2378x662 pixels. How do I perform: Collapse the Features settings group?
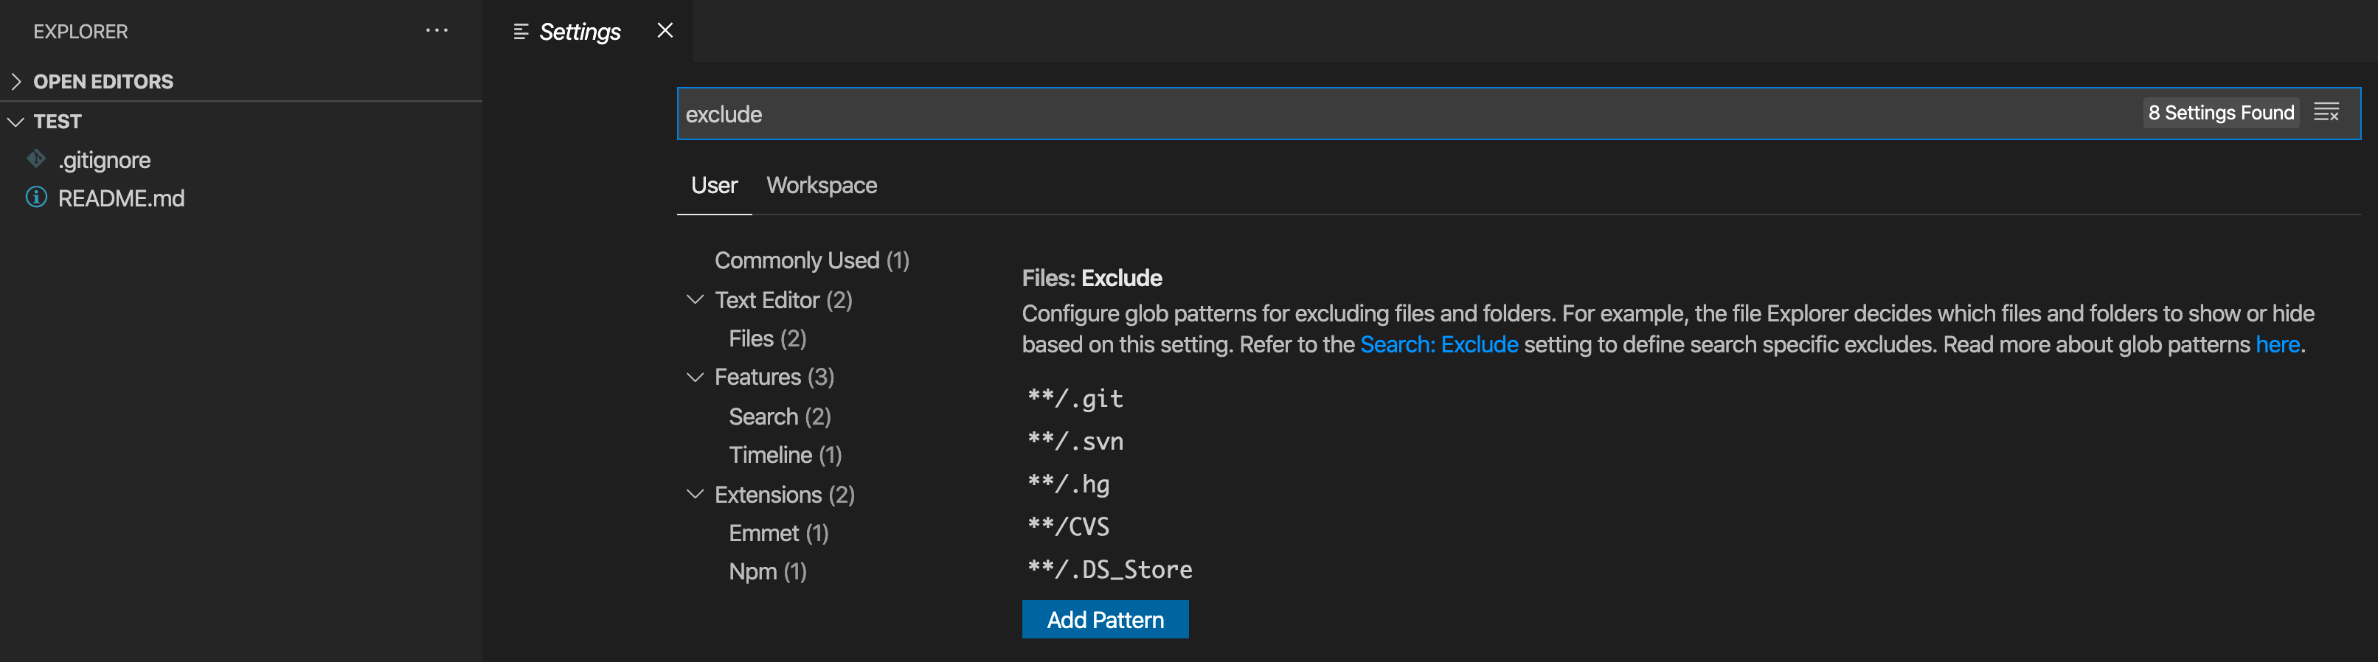click(695, 376)
